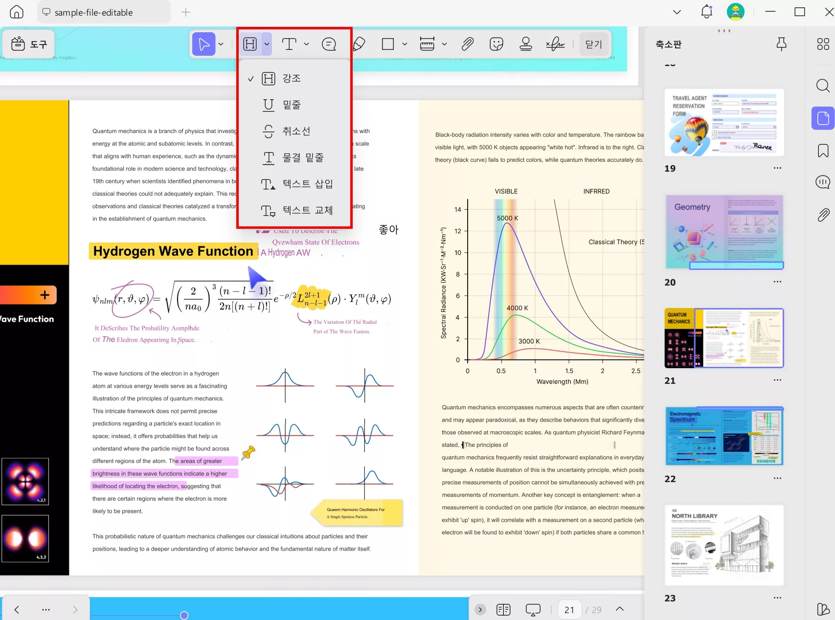The image size is (835, 620).
Task: Choose 밑줄 underline from the menu
Action: coord(294,105)
